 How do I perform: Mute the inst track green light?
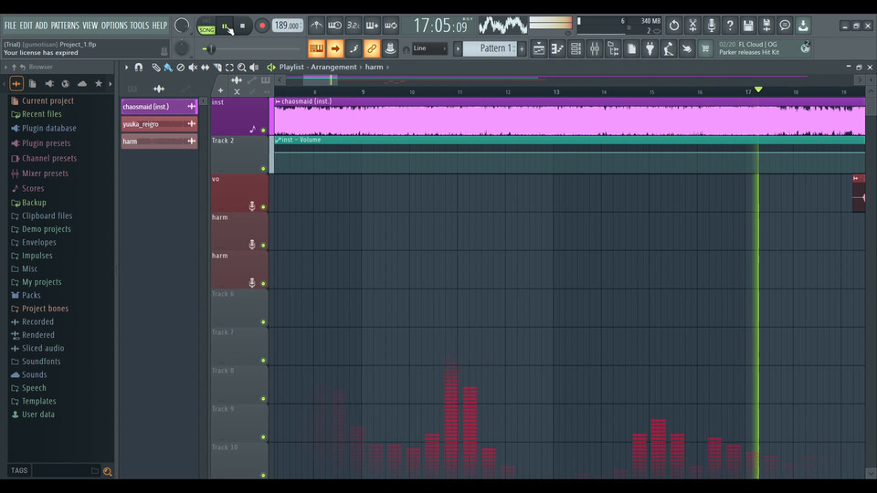click(263, 131)
